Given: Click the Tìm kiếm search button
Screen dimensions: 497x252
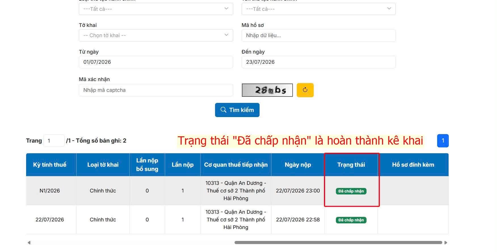Looking at the screenshot, I should coord(237,110).
